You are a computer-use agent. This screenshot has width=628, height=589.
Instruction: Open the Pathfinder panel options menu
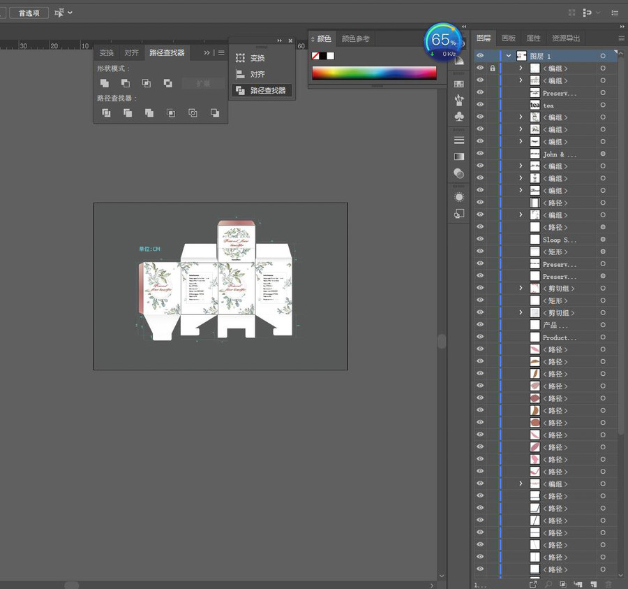tap(221, 52)
